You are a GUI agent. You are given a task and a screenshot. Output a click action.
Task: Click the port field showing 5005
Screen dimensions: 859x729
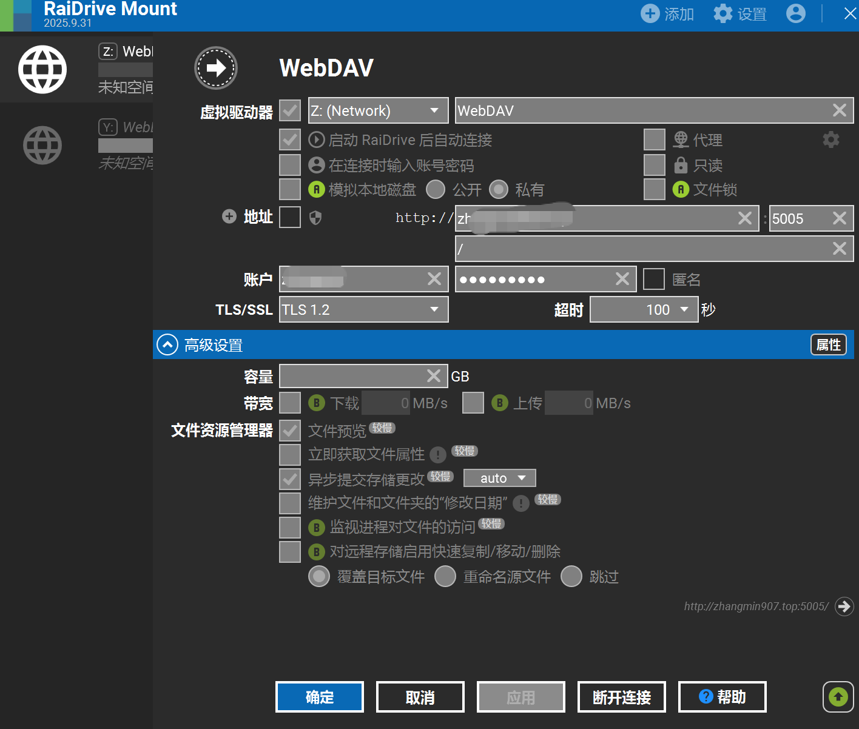[x=812, y=218]
